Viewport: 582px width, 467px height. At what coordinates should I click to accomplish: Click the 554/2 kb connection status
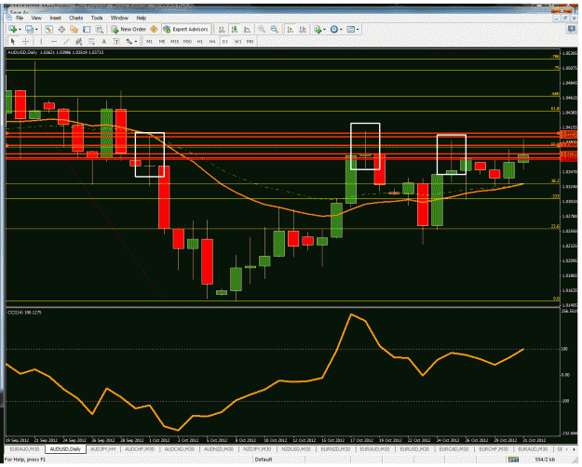click(545, 460)
